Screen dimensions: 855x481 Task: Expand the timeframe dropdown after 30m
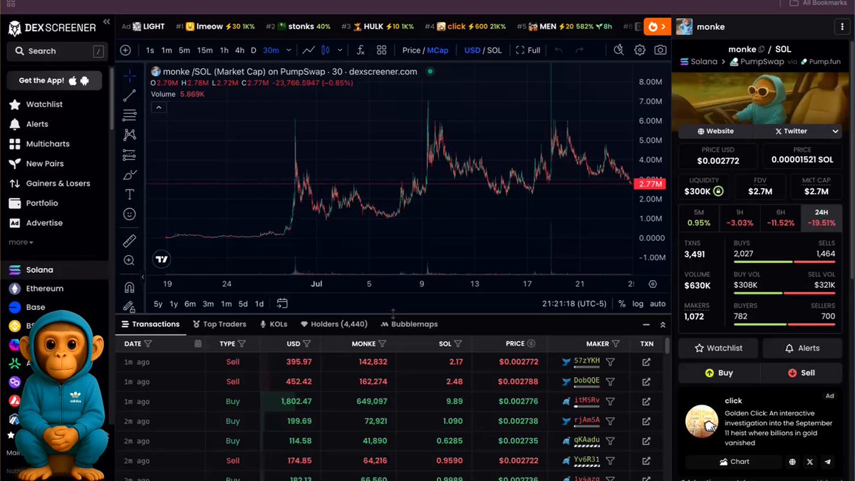(289, 51)
